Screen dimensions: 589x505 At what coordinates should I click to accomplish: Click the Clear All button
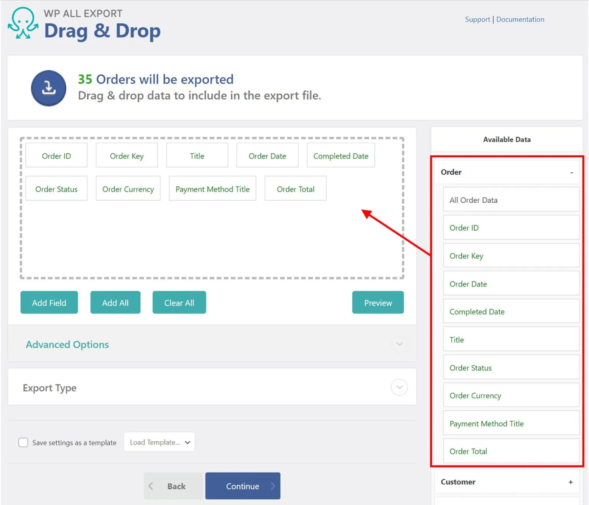[179, 302]
